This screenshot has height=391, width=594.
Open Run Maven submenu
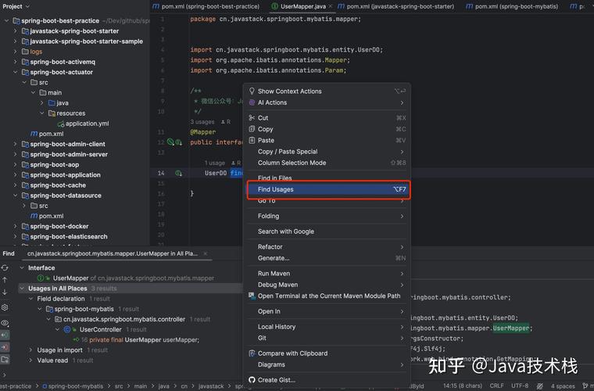[327, 274]
